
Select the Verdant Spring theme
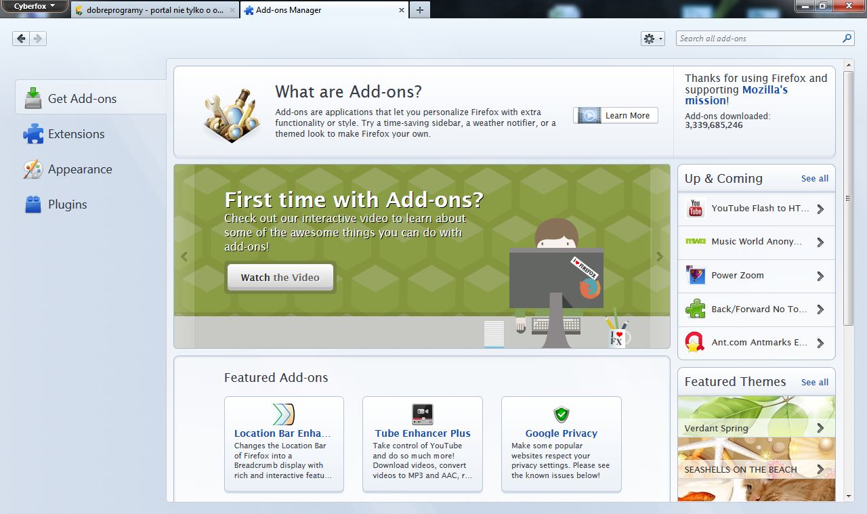pos(757,416)
